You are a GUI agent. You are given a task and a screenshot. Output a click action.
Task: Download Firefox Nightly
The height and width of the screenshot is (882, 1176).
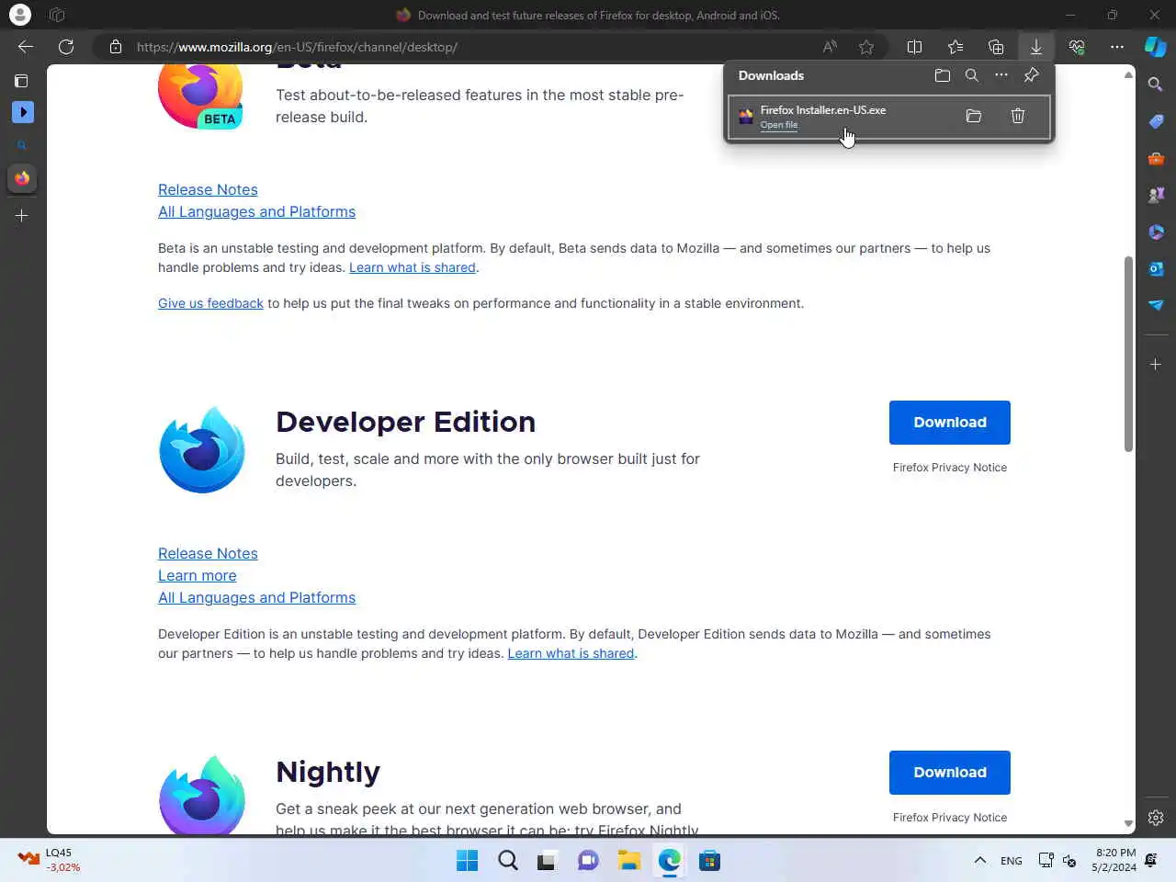tap(950, 773)
